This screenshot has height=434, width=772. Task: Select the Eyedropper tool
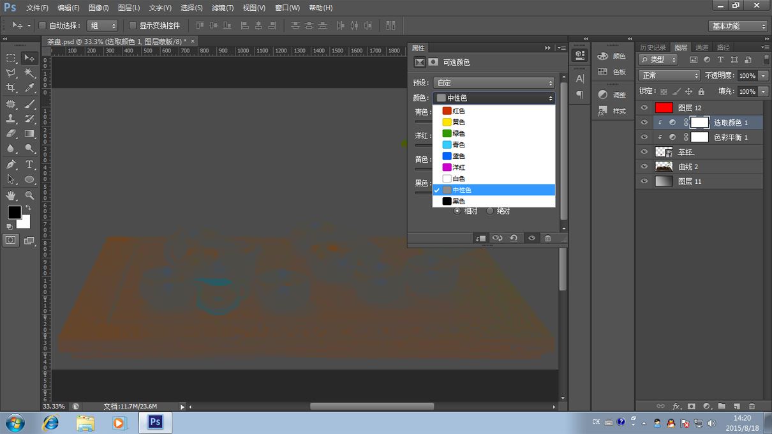29,88
